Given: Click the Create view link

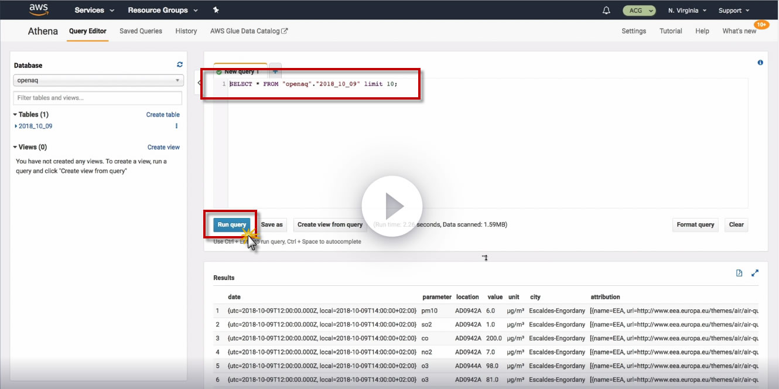Looking at the screenshot, I should click(x=163, y=147).
